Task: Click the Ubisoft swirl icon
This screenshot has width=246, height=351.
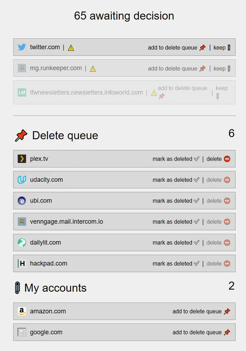Action: [22, 201]
